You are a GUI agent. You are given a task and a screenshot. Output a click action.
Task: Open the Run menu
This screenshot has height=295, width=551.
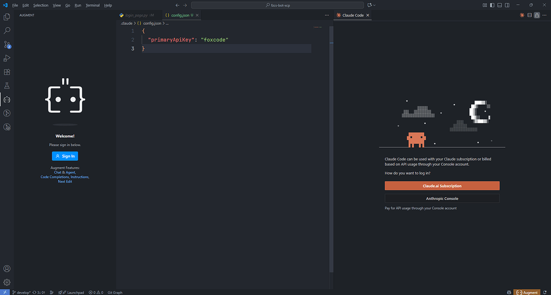78,5
